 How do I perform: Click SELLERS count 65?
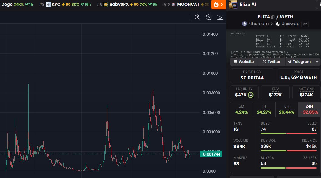(314, 163)
